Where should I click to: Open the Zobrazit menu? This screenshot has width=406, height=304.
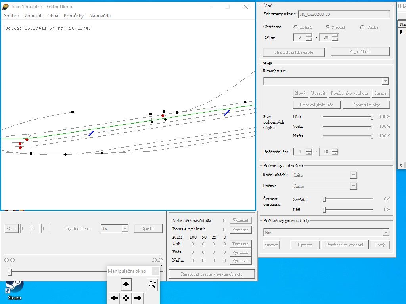33,16
